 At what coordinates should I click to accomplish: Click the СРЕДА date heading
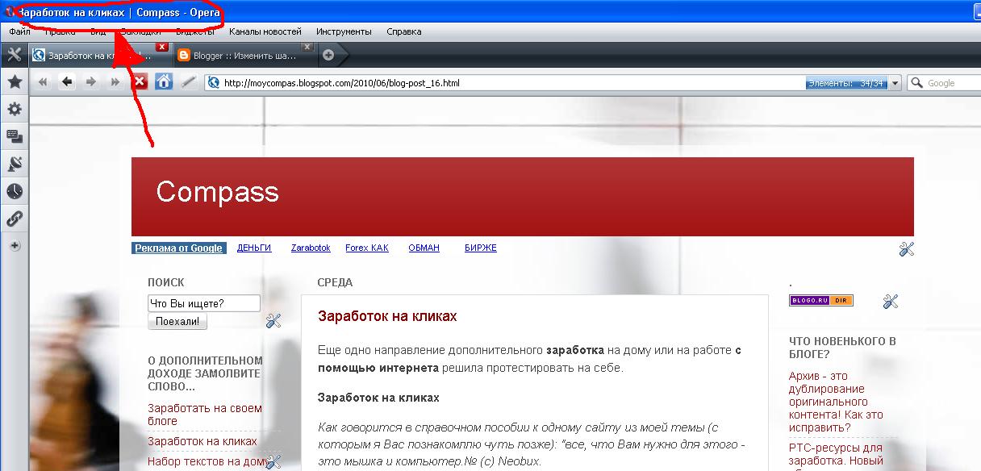pyautogui.click(x=335, y=283)
